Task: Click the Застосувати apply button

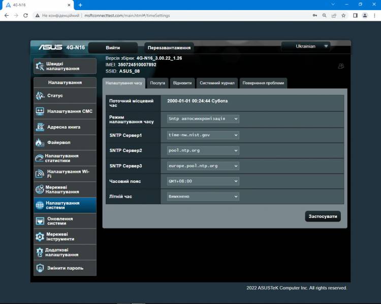Action: (x=323, y=216)
